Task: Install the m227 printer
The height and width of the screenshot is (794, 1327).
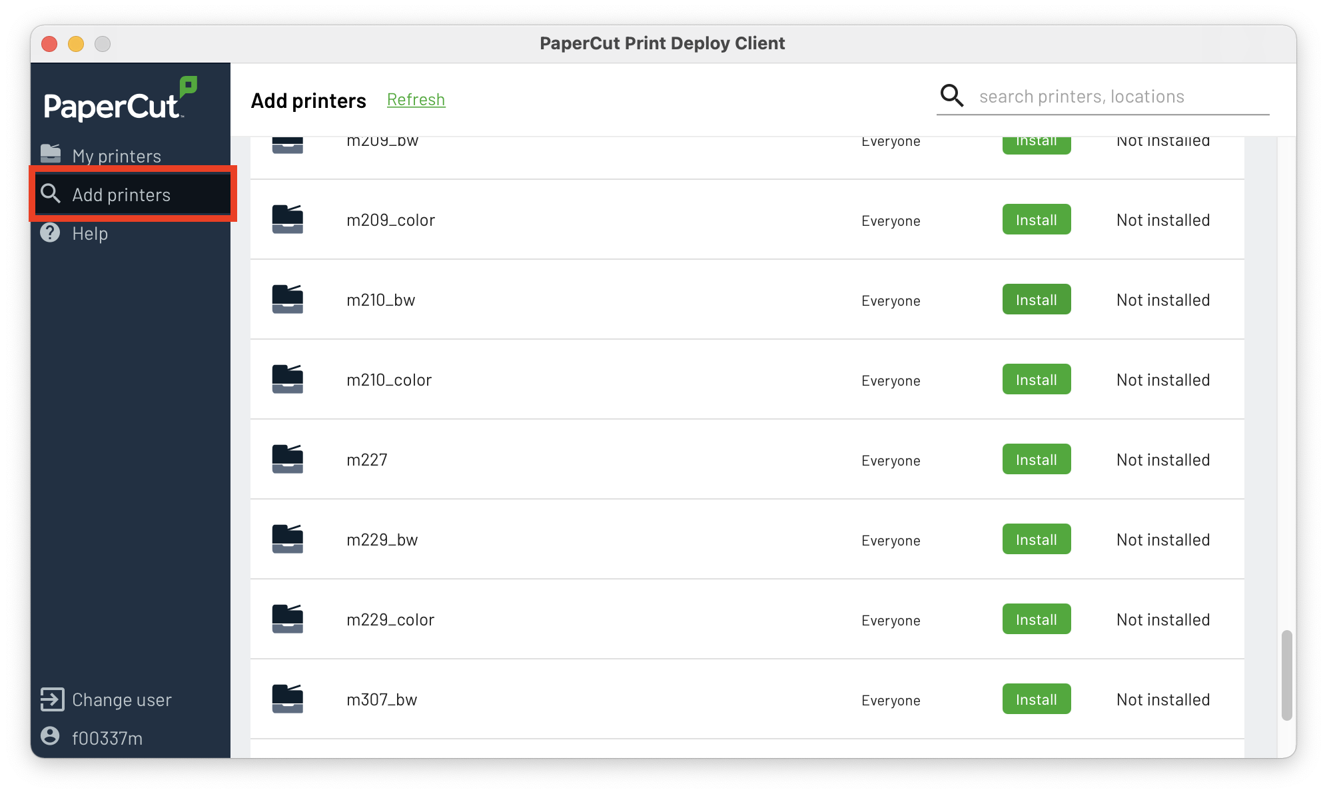Action: click(x=1036, y=459)
